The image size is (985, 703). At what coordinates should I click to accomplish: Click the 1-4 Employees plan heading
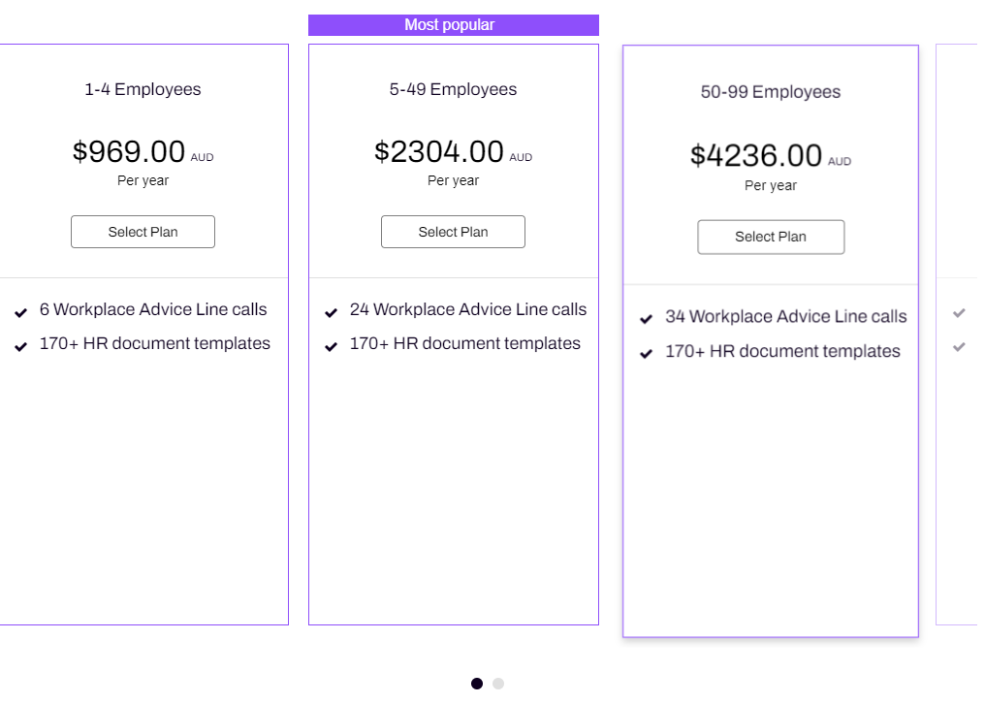[x=143, y=89]
